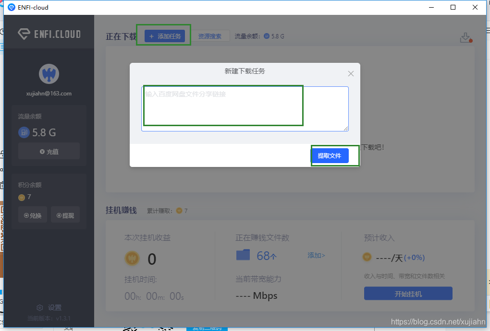The image size is (490, 331).
Task: Click the 兑换 exchange button
Action: pyautogui.click(x=33, y=215)
